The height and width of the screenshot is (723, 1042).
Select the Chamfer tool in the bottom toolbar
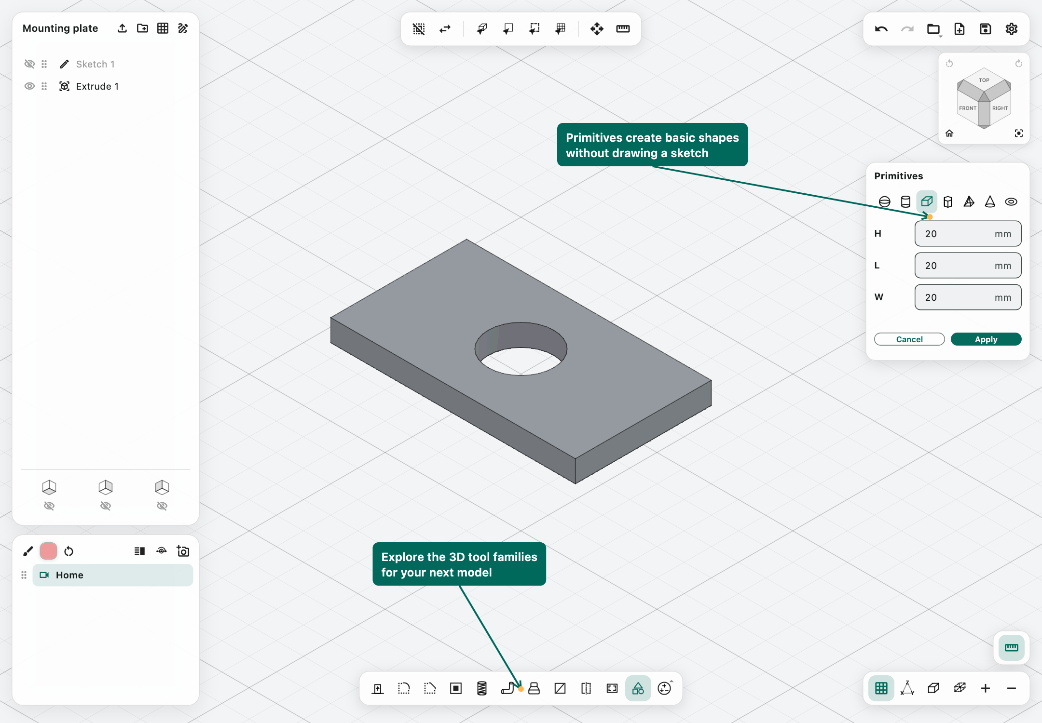pyautogui.click(x=430, y=688)
